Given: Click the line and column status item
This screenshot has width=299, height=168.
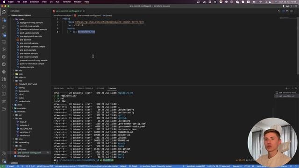Looking at the screenshot, I should (219, 166).
